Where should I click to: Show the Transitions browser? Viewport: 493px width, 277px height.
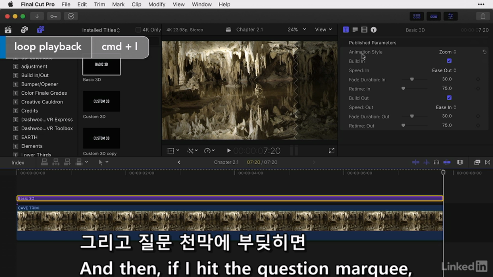click(x=488, y=162)
